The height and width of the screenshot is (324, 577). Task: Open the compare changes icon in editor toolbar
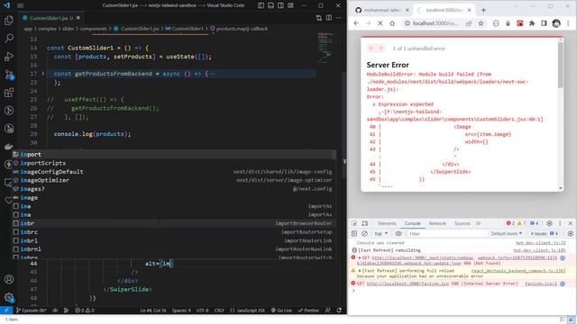pyautogui.click(x=318, y=18)
